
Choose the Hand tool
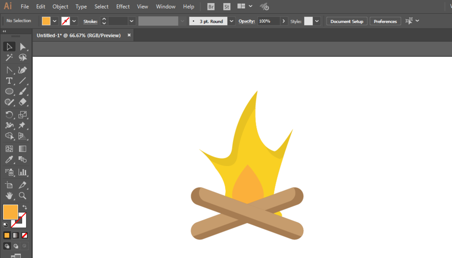[9, 196]
